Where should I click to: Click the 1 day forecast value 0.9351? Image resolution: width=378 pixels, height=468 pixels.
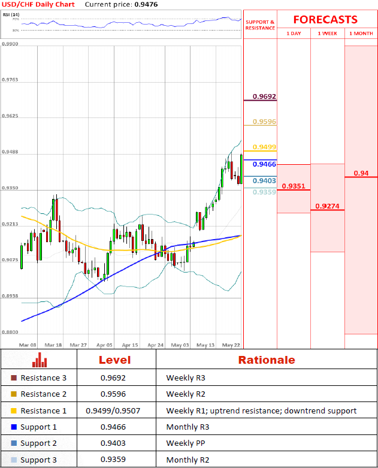pyautogui.click(x=294, y=186)
